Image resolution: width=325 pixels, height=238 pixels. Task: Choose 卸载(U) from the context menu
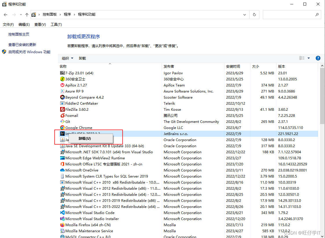pos(91,139)
